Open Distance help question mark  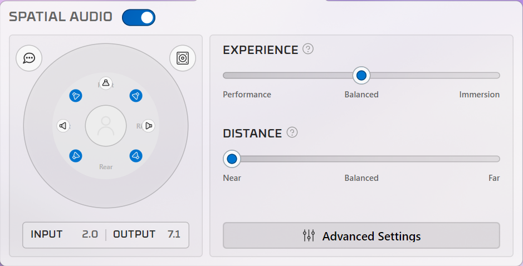[x=292, y=132]
